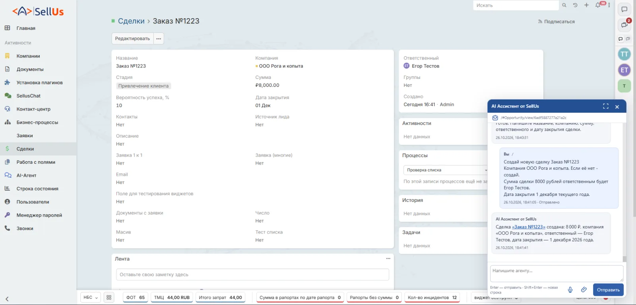Open SellusChat in the sidebar
This screenshot has width=636, height=305.
coord(29,96)
